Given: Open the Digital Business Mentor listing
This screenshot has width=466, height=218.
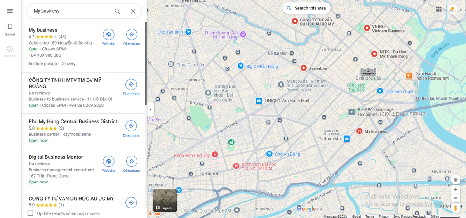Looking at the screenshot, I should tap(56, 157).
